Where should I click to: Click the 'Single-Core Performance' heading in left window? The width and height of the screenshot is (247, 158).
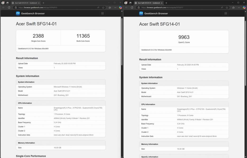[x=31, y=156]
